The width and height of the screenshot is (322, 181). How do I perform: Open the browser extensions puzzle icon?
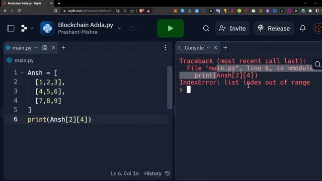(310, 11)
